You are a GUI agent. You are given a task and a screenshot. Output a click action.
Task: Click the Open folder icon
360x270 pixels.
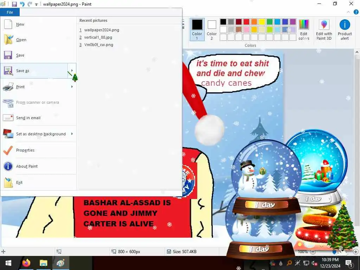pyautogui.click(x=8, y=39)
